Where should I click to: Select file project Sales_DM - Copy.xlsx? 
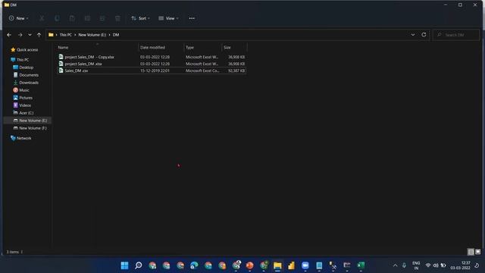click(x=89, y=57)
